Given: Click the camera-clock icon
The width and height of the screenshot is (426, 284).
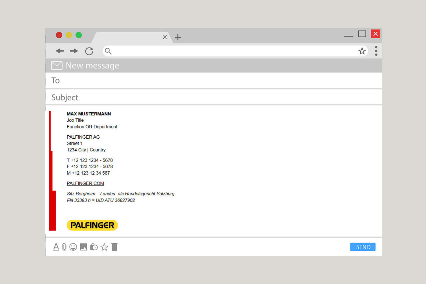Looking at the screenshot, I should [x=94, y=247].
